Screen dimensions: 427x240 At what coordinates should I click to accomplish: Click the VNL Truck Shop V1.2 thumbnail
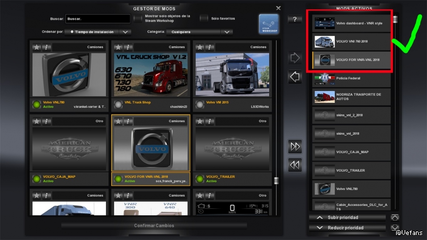[x=151, y=75]
